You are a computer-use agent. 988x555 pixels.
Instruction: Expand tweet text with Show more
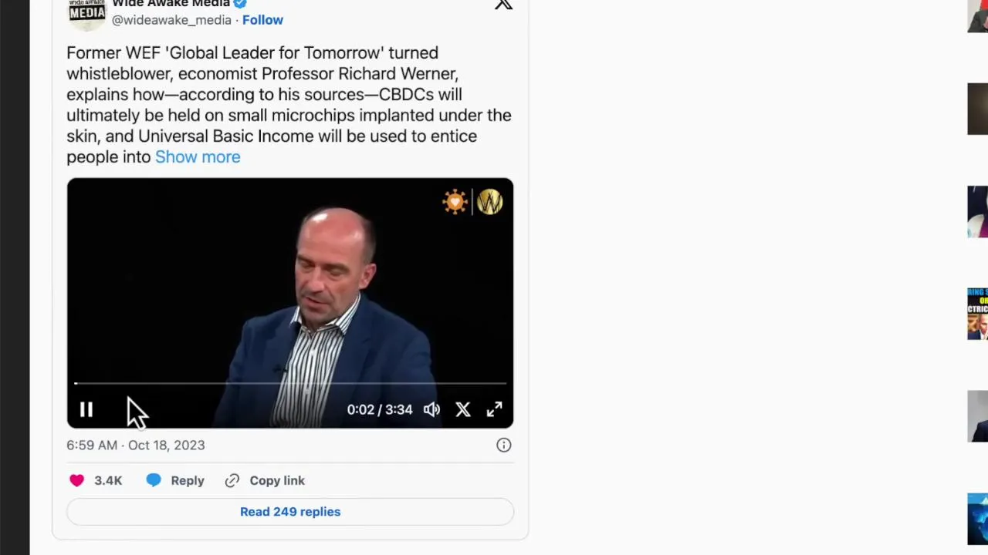[198, 156]
